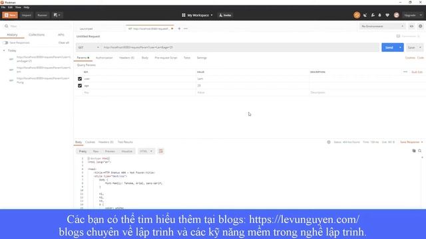Switch to the Collections sidebar tab

click(37, 35)
